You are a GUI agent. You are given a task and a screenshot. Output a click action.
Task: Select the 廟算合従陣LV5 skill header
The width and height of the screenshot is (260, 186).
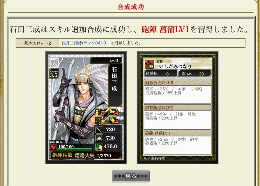click(178, 83)
